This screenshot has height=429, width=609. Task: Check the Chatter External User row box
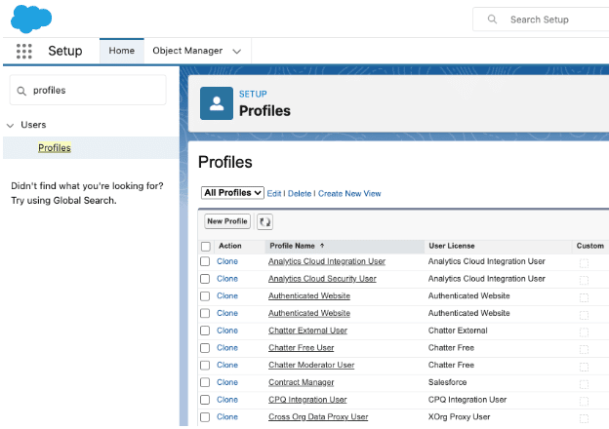205,331
